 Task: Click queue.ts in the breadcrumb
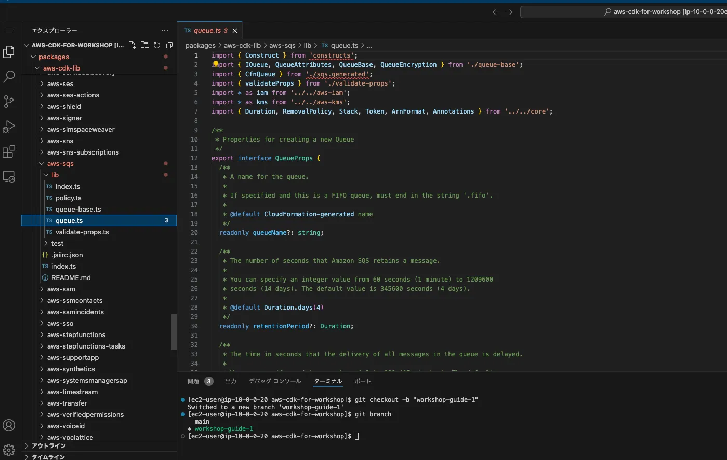pos(345,46)
